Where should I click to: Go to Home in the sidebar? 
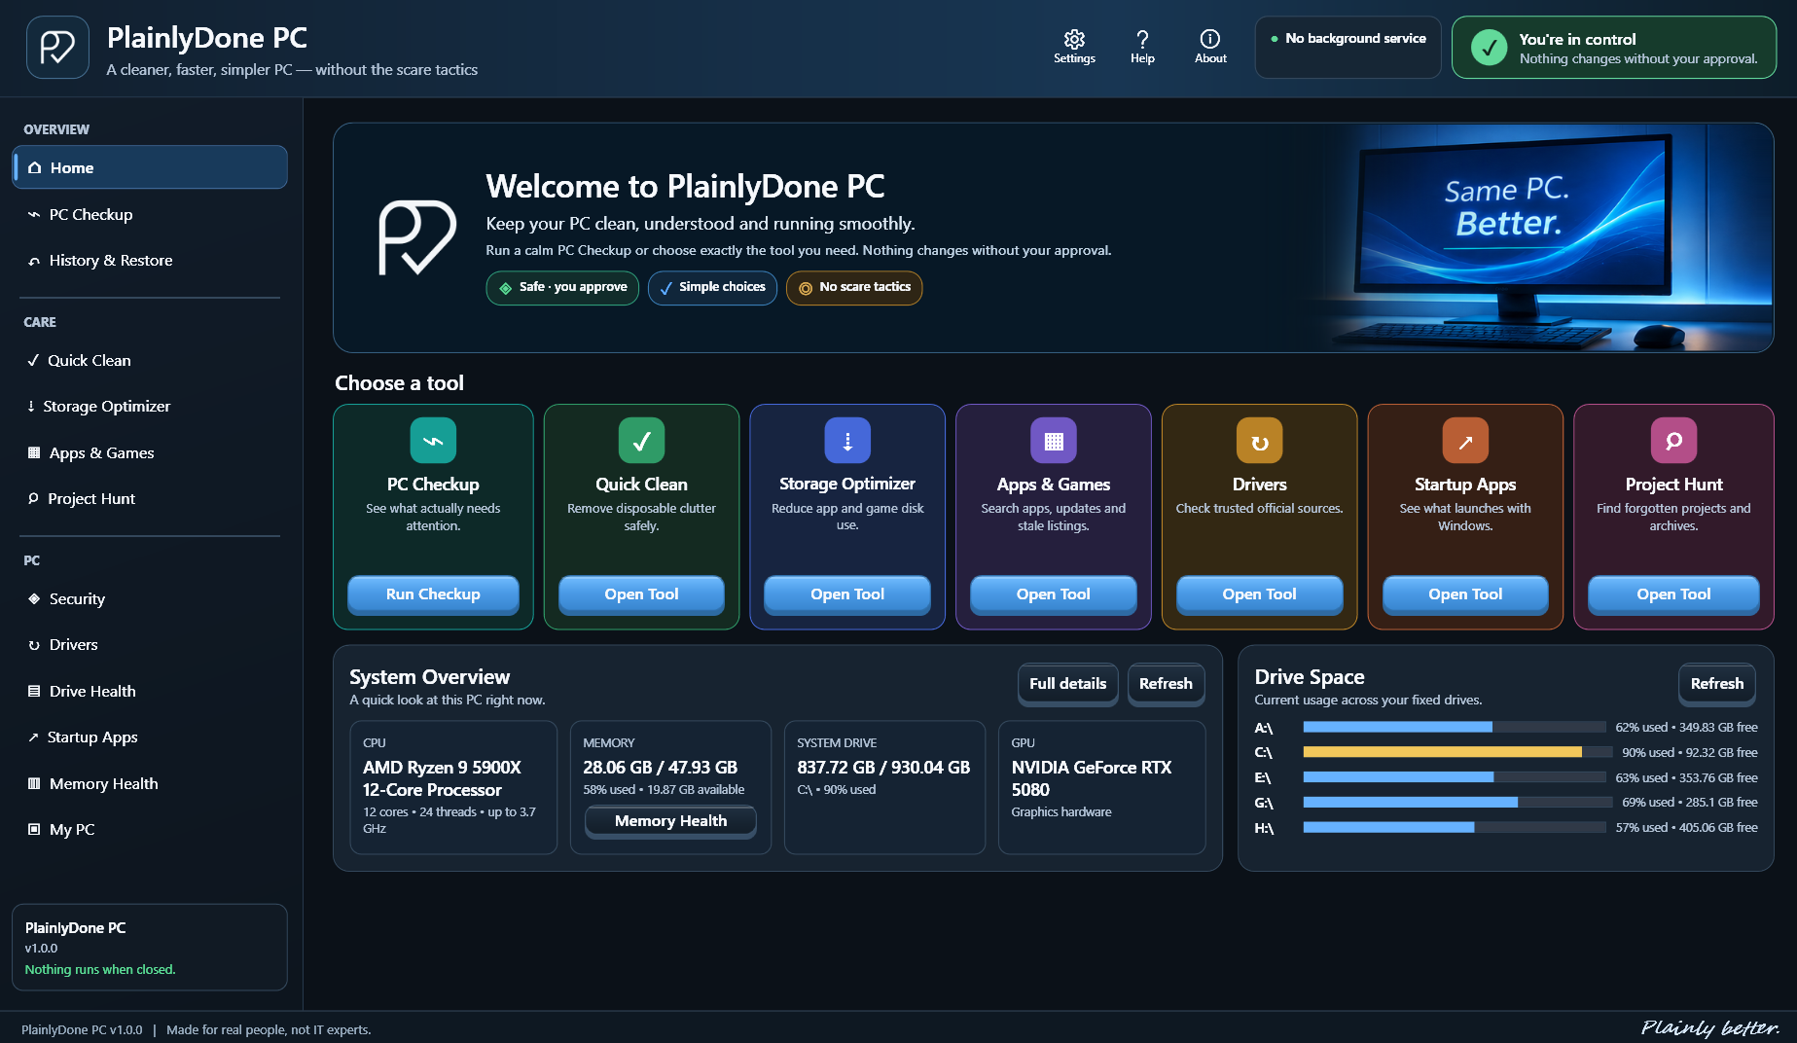[x=150, y=167]
